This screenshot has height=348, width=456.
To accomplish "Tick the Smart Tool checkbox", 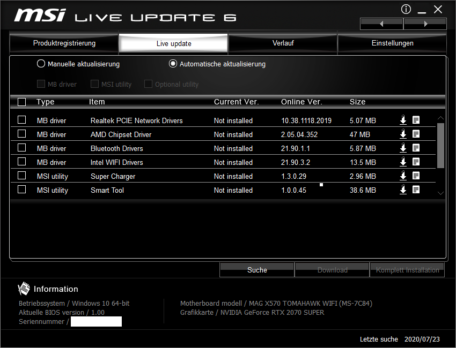I will point(22,190).
